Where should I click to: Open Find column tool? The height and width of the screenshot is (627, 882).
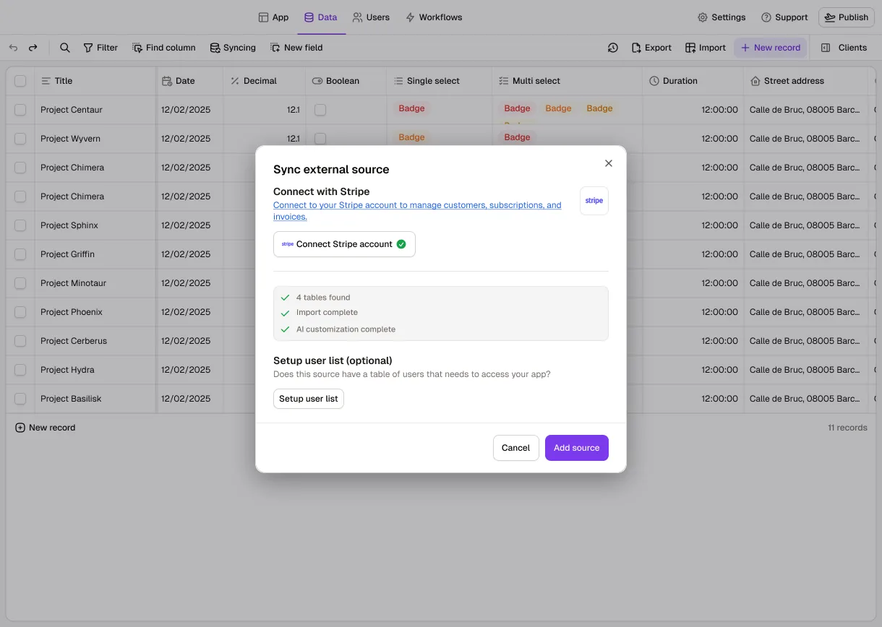tap(164, 48)
